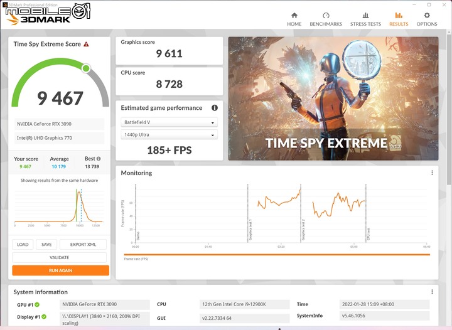Click the estimated game performance info icon

tap(215, 108)
